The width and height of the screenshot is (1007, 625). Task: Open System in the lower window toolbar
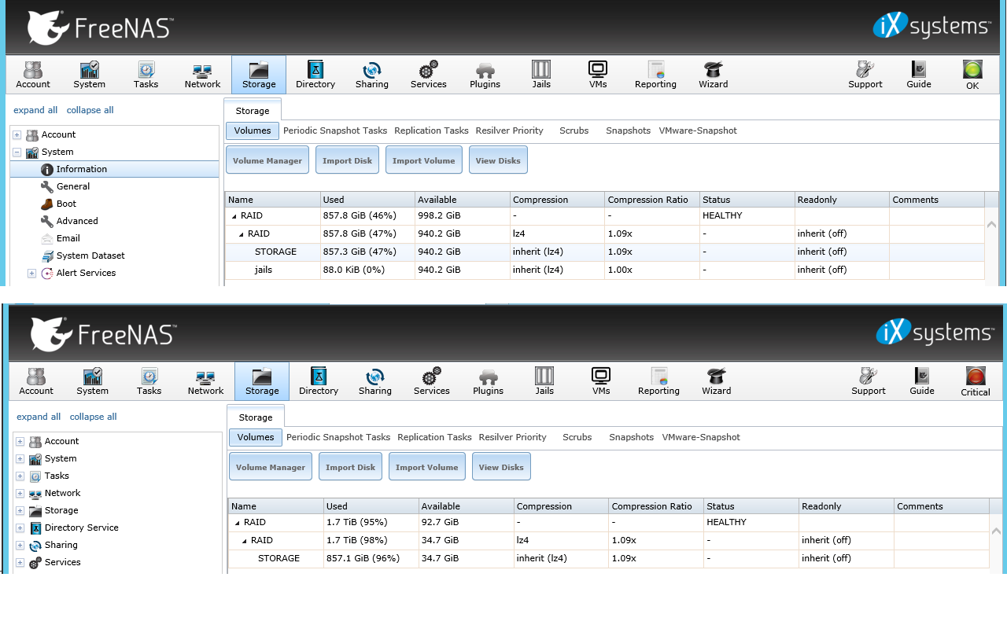point(93,381)
